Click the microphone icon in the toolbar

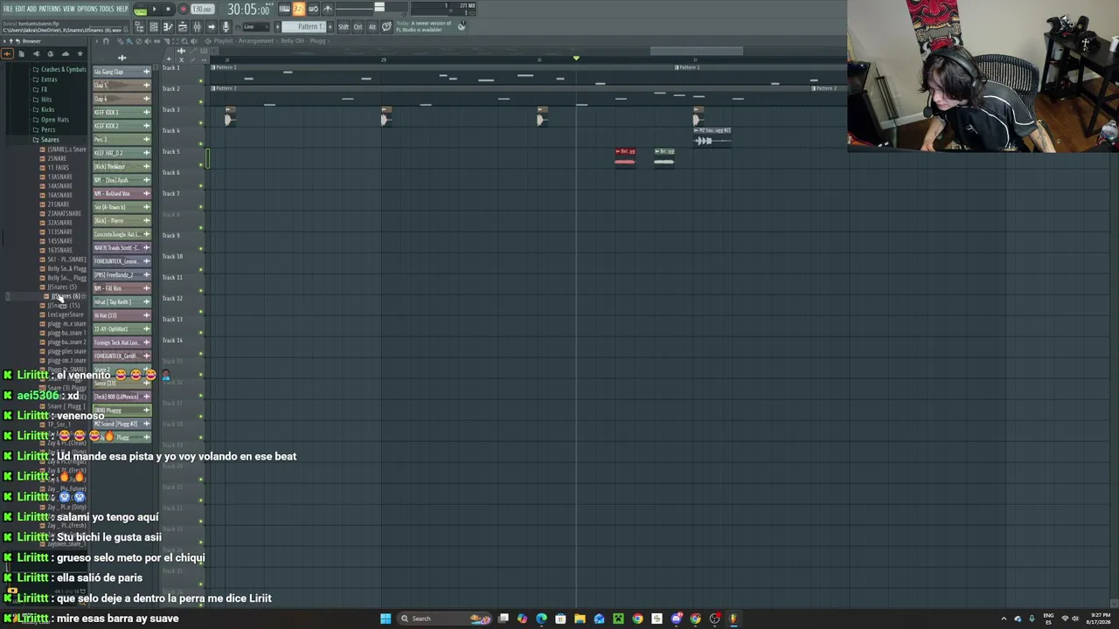(x=226, y=27)
